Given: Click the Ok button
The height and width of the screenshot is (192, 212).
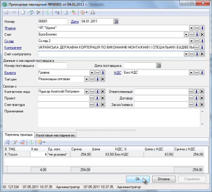Looking at the screenshot, I should click(138, 179).
